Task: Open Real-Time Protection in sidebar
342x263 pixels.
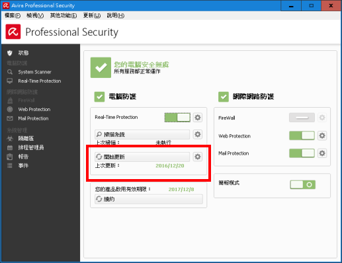Action: click(40, 81)
